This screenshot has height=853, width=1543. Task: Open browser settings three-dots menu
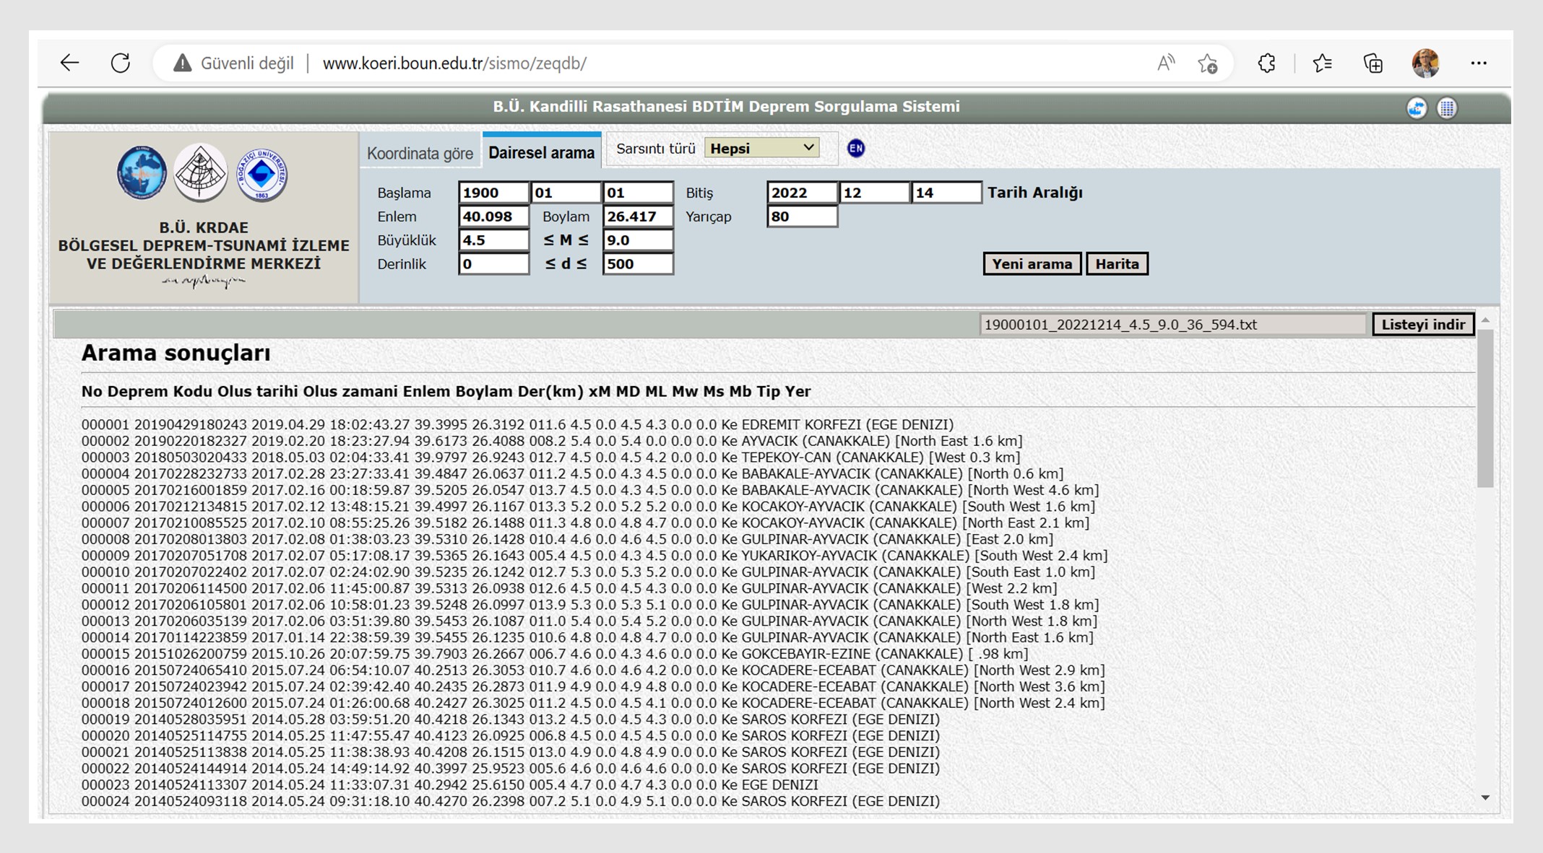coord(1478,64)
